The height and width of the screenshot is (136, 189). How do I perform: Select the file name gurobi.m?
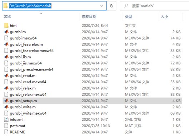pos(18,32)
